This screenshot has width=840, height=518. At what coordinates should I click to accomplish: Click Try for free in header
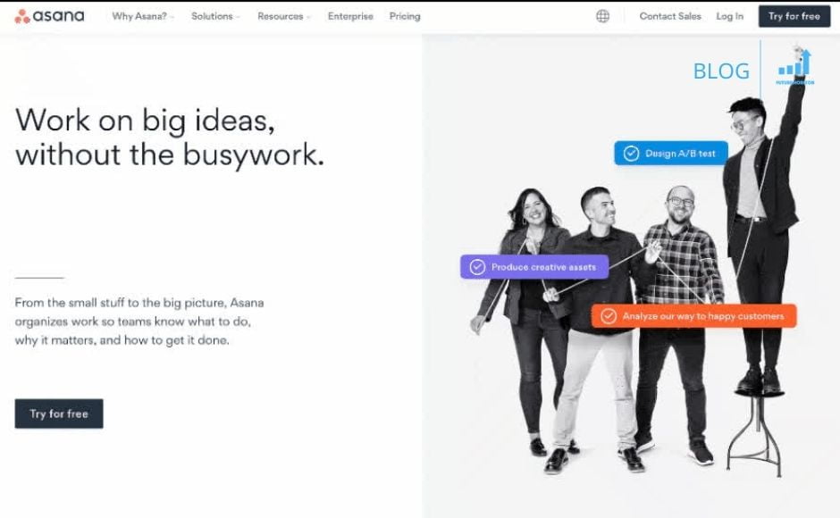click(794, 16)
